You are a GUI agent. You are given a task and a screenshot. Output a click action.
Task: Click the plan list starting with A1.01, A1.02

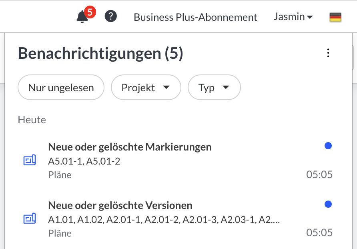click(x=164, y=219)
